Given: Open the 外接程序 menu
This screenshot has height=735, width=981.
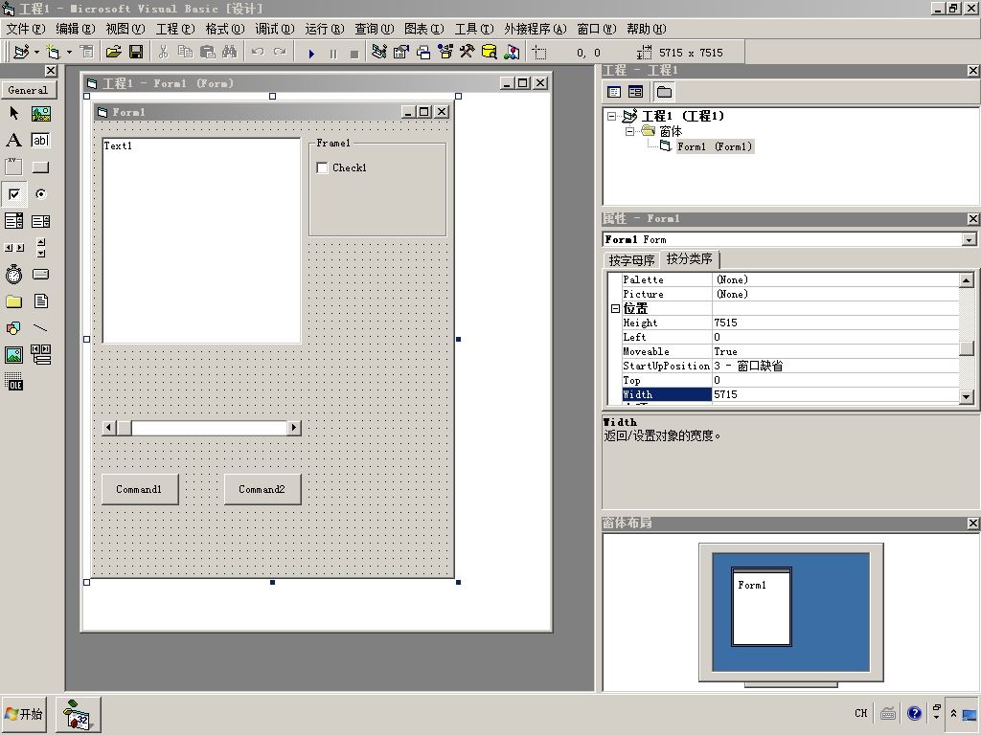Looking at the screenshot, I should click(535, 29).
